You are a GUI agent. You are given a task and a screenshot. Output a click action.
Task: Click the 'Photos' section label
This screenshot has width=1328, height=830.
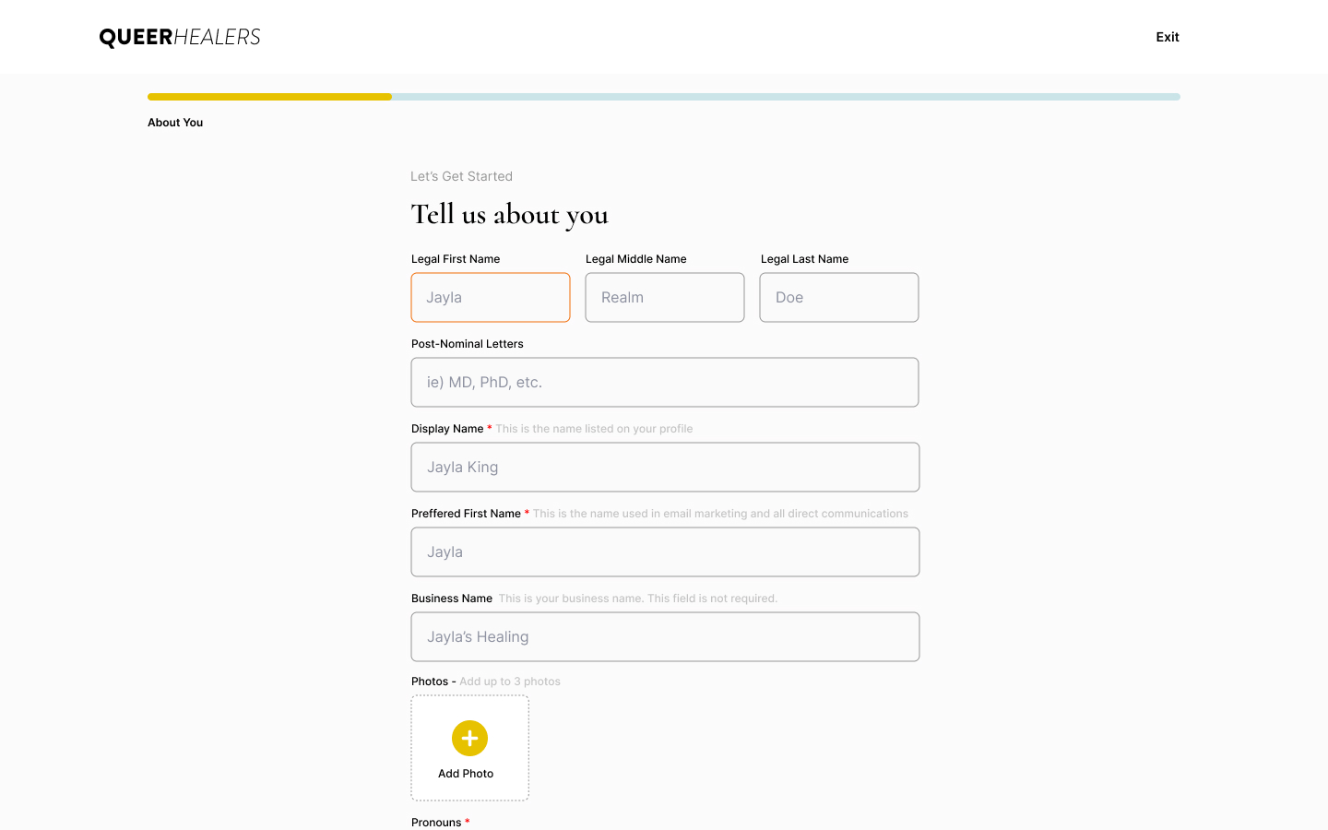(x=430, y=682)
